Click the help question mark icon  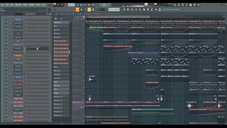187,5
